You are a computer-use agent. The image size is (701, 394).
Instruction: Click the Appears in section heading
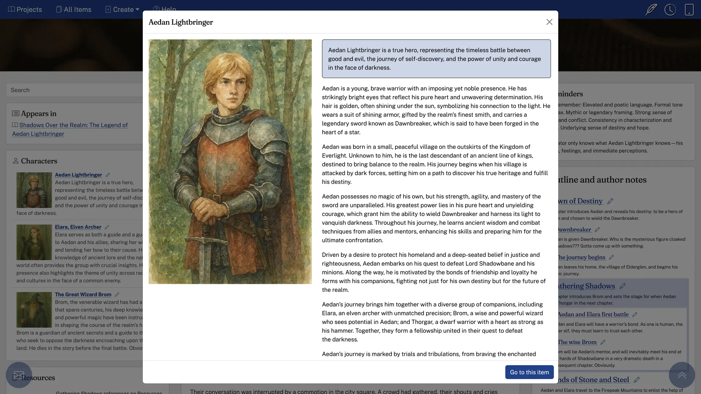[39, 113]
